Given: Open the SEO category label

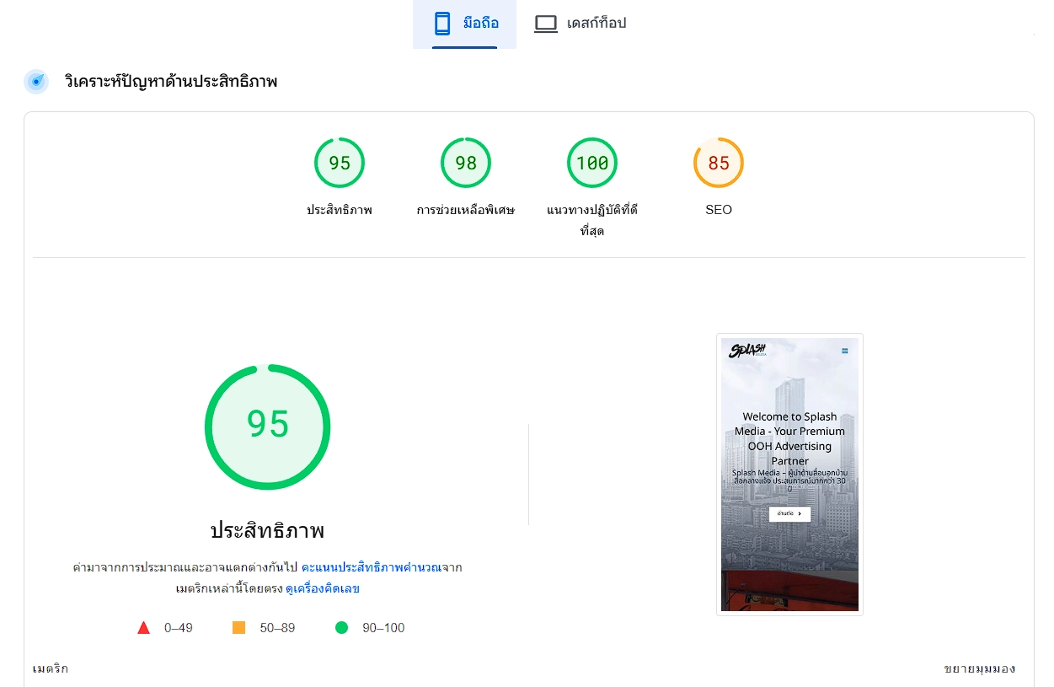Looking at the screenshot, I should click(719, 210).
